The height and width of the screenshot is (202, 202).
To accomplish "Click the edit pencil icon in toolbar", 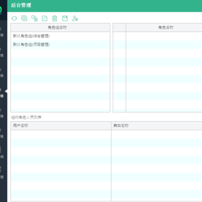I will point(44,19).
